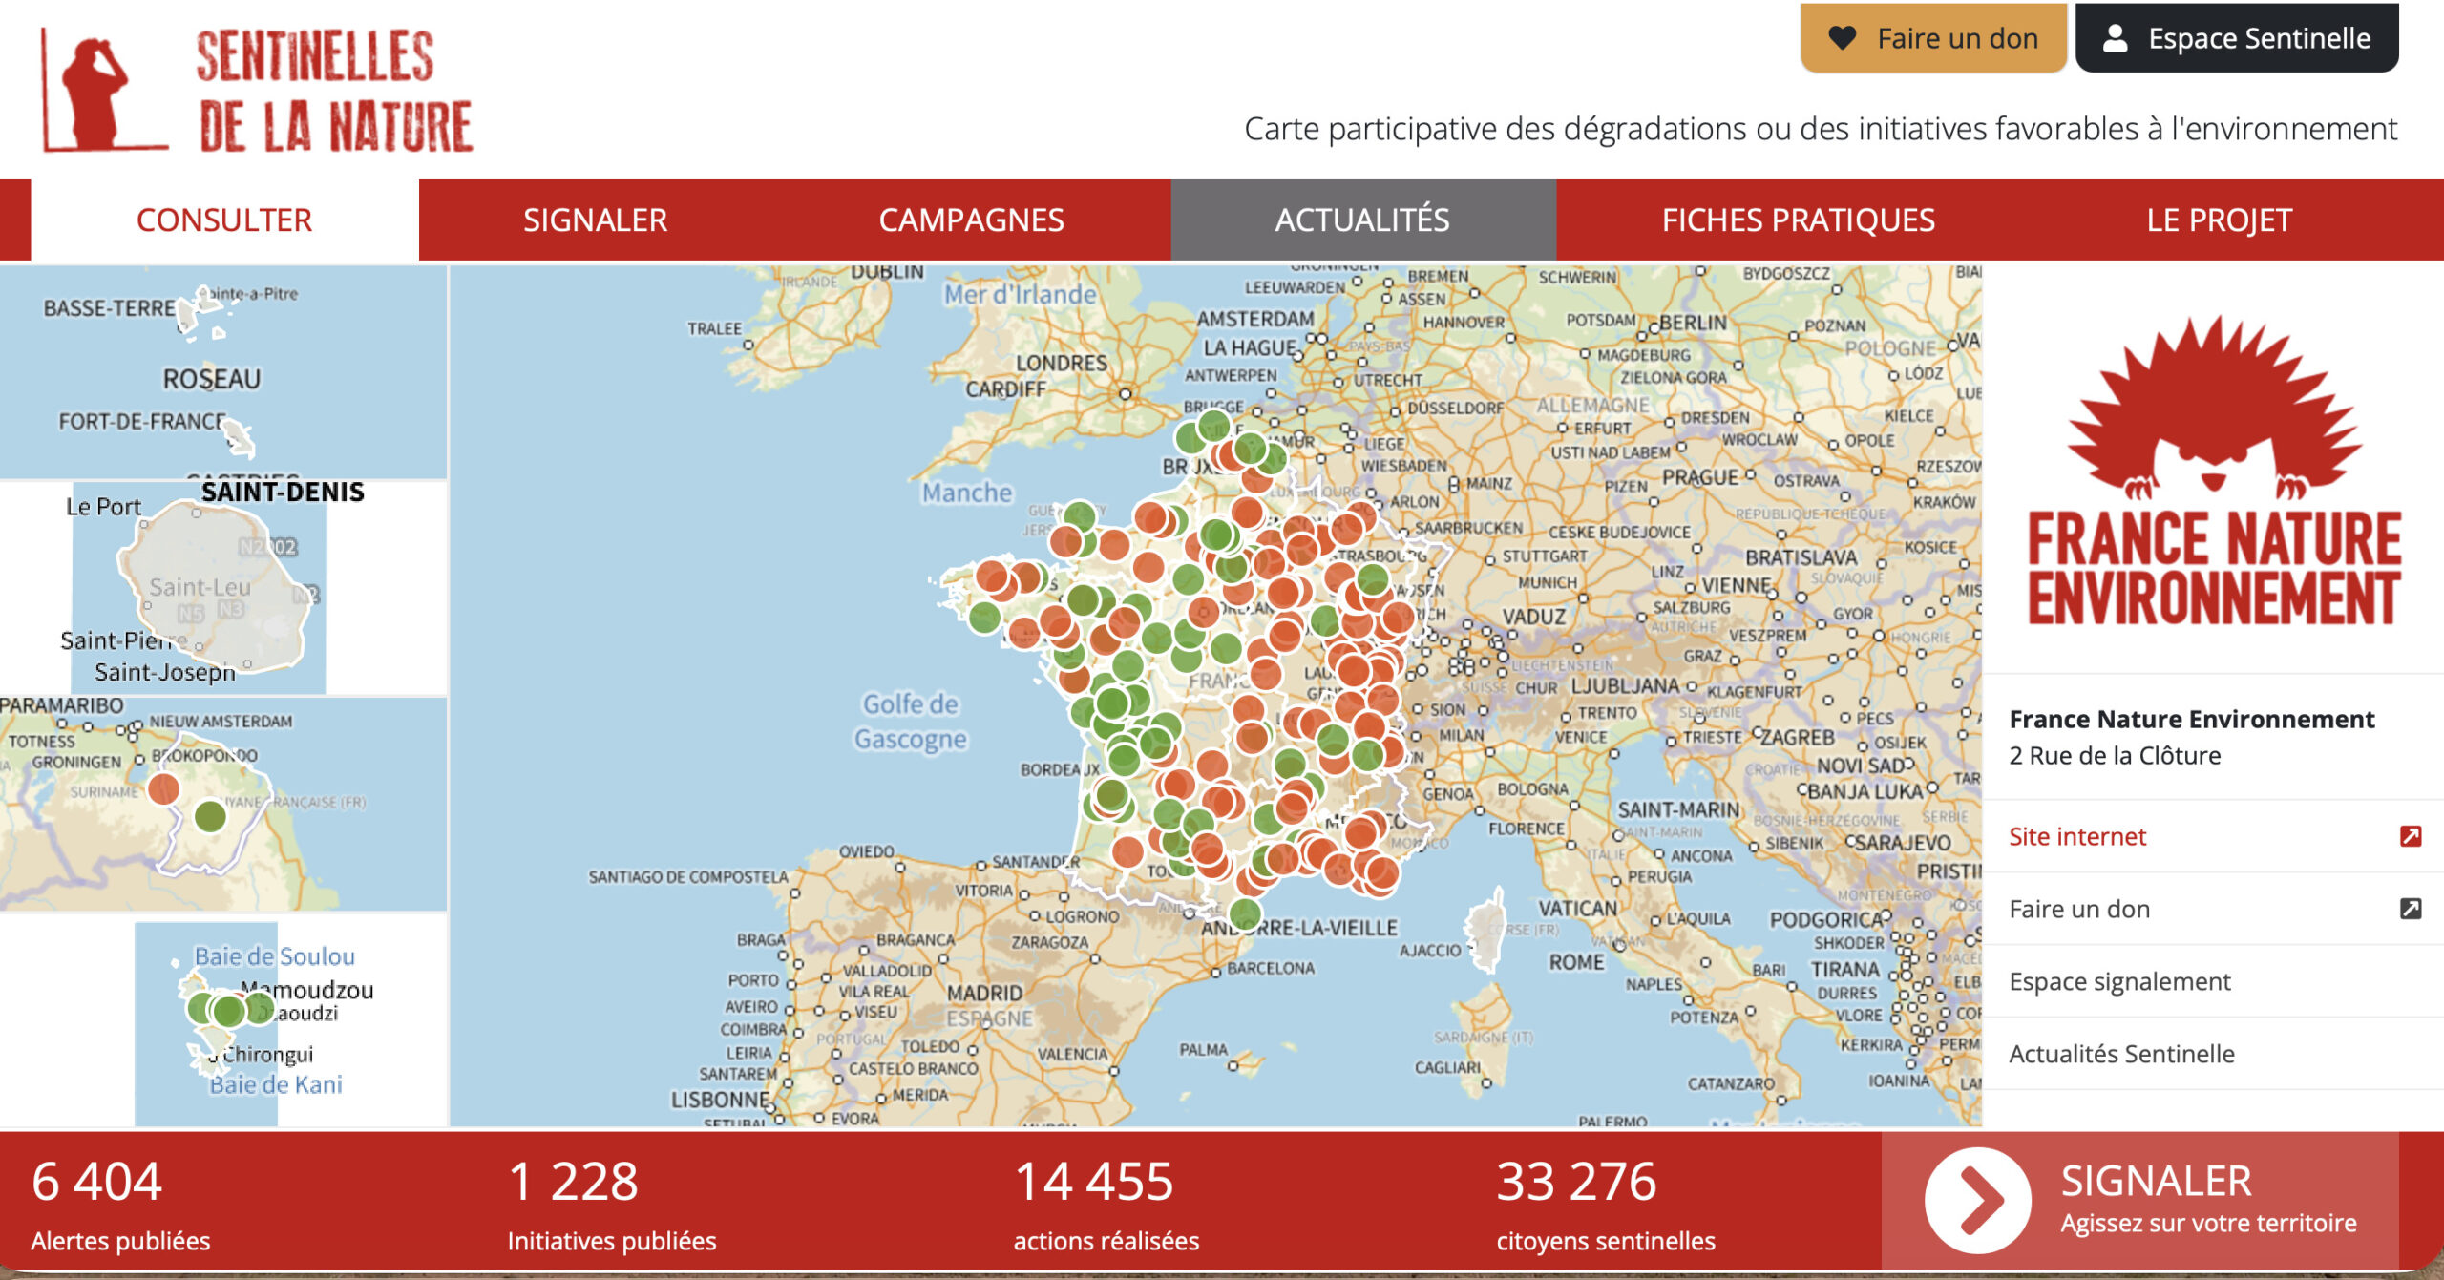Switch to the CONSULTER tab
Image resolution: width=2444 pixels, height=1280 pixels.
tap(224, 220)
